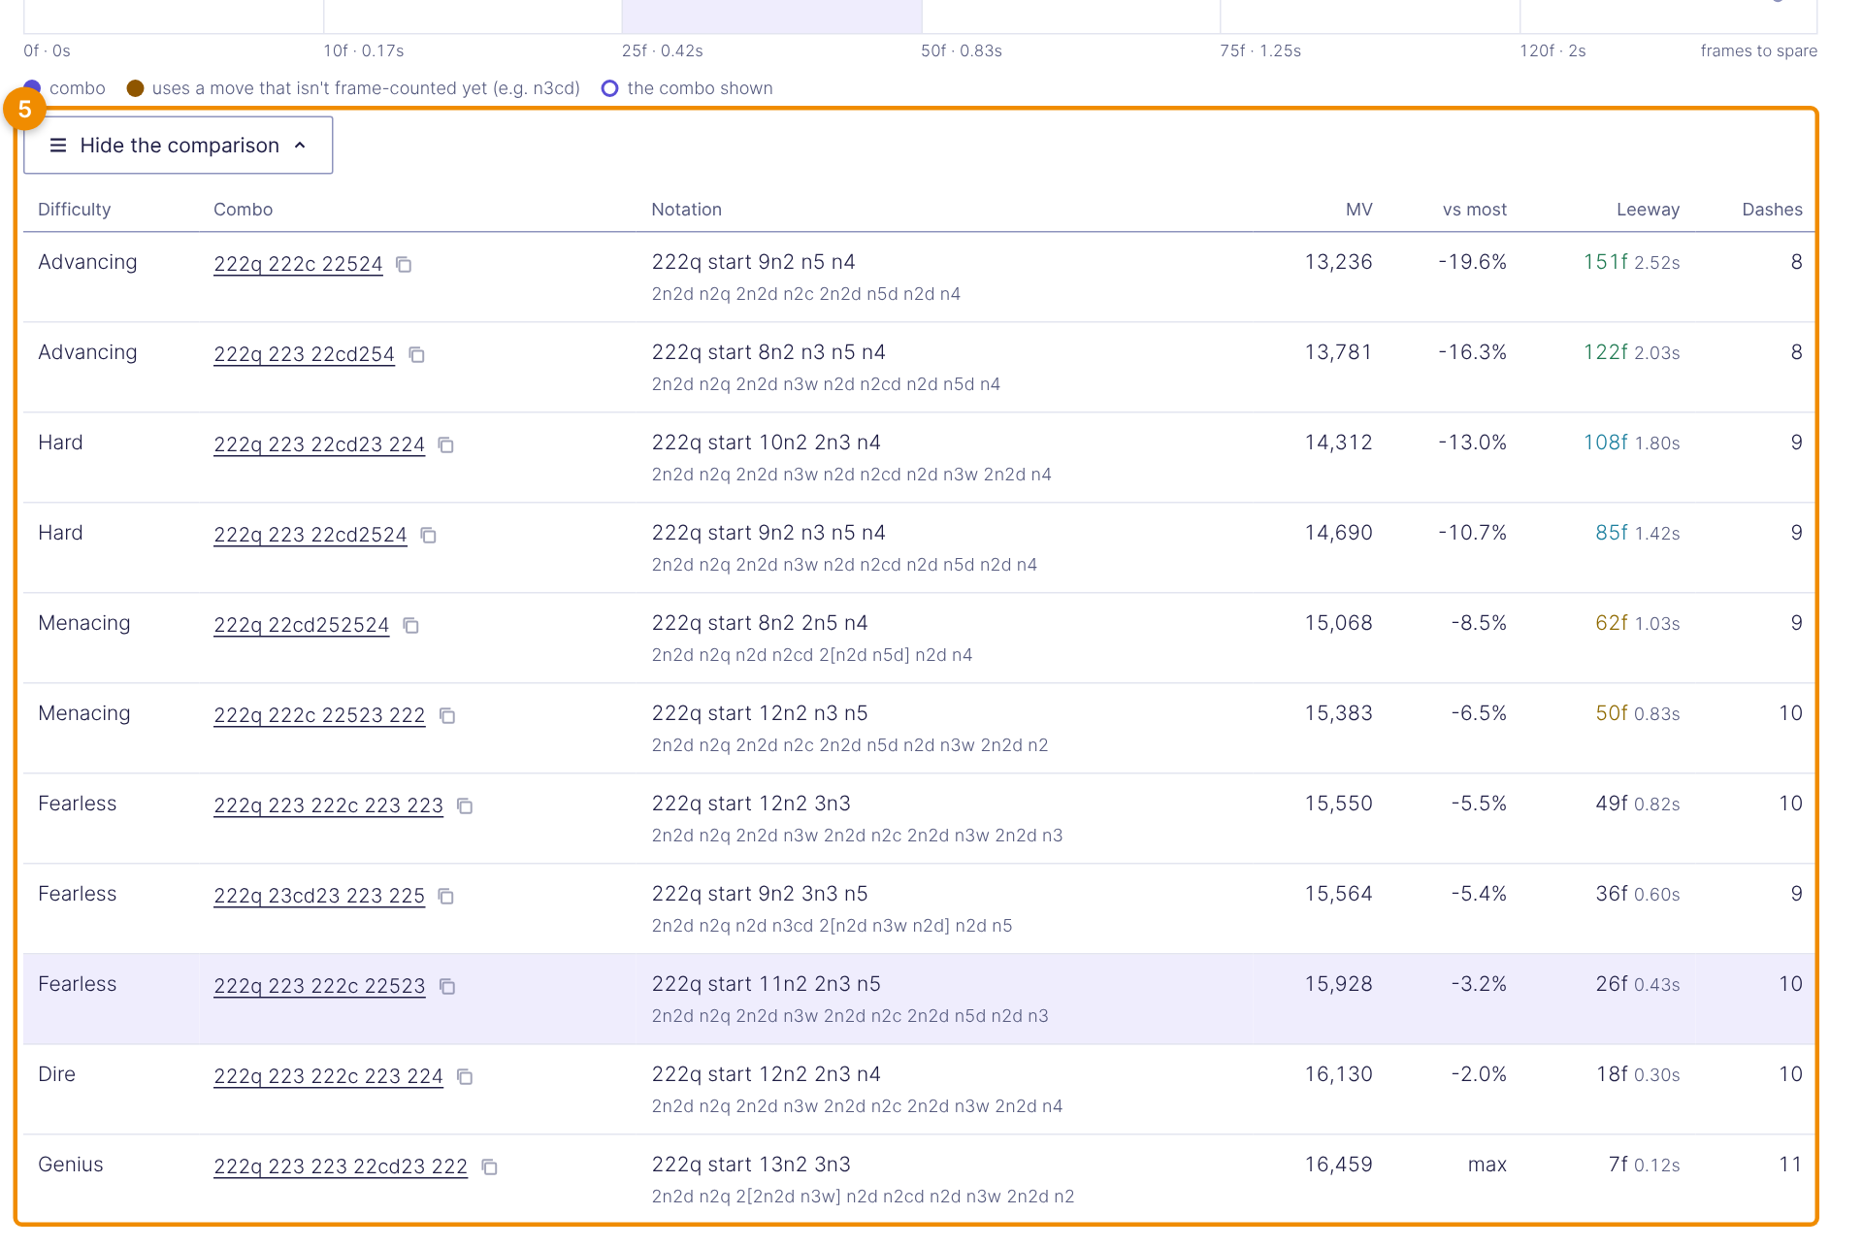The width and height of the screenshot is (1863, 1248).
Task: Copy the combo 222q 223 222c 223 223
Action: click(466, 806)
